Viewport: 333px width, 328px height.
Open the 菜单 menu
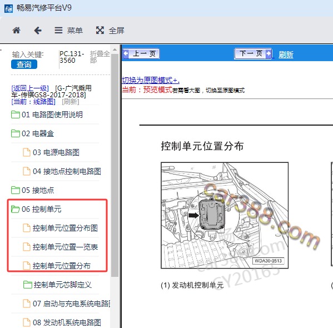click(x=68, y=31)
